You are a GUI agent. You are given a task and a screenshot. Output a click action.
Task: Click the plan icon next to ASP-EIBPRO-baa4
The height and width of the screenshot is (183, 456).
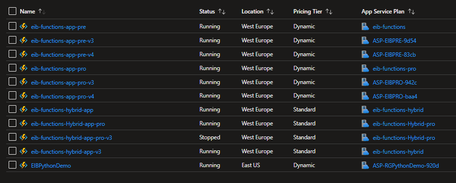(365, 96)
